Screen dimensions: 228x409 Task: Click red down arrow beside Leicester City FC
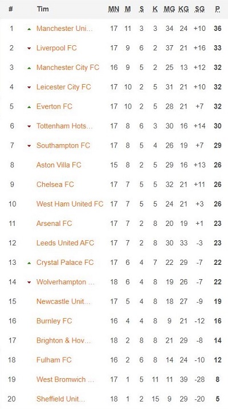[29, 88]
